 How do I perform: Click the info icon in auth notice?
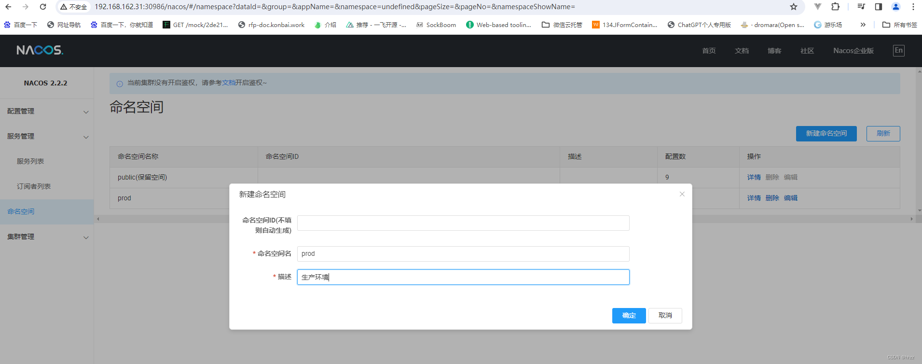[x=120, y=84]
